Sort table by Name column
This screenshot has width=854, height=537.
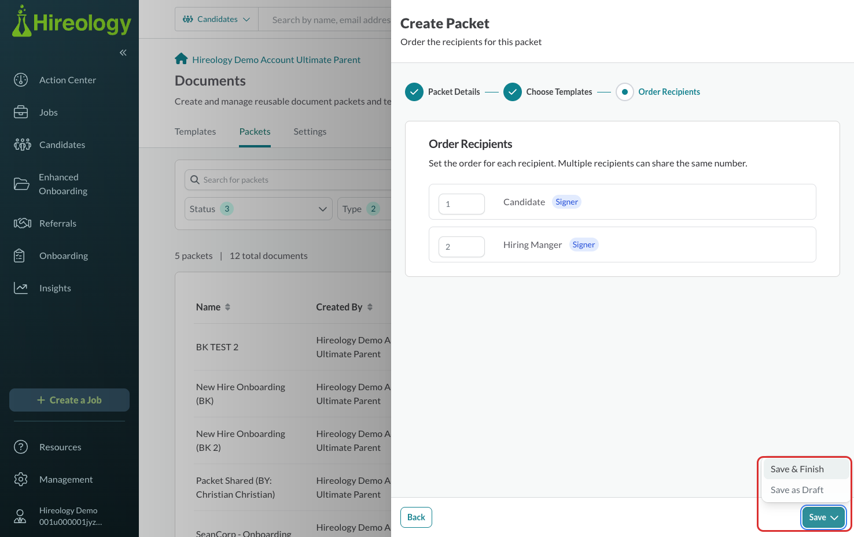pyautogui.click(x=213, y=307)
